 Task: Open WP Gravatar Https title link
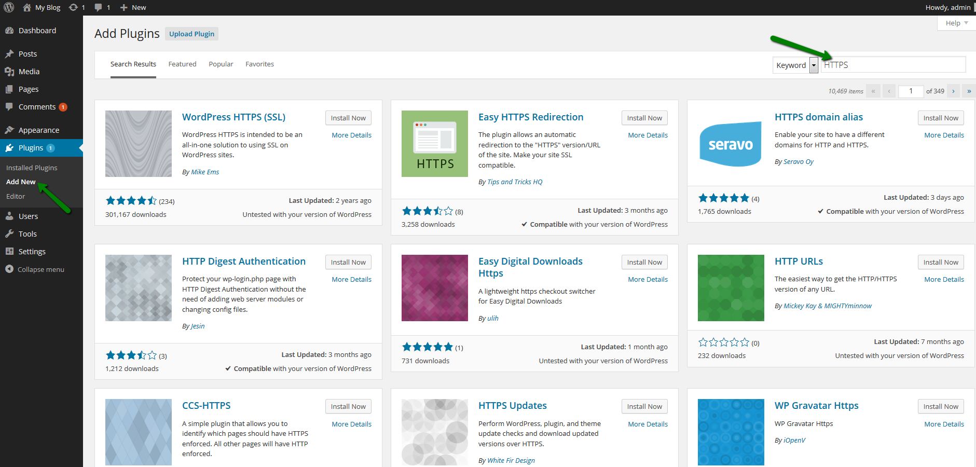(817, 406)
